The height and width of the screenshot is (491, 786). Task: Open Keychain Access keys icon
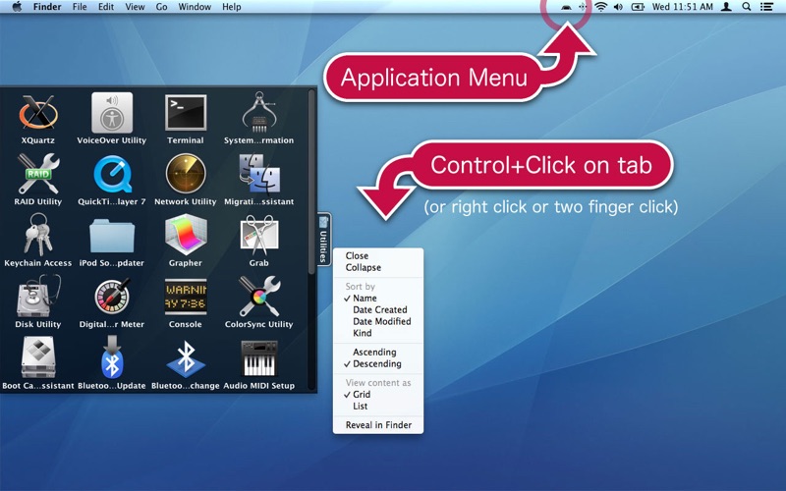(38, 235)
